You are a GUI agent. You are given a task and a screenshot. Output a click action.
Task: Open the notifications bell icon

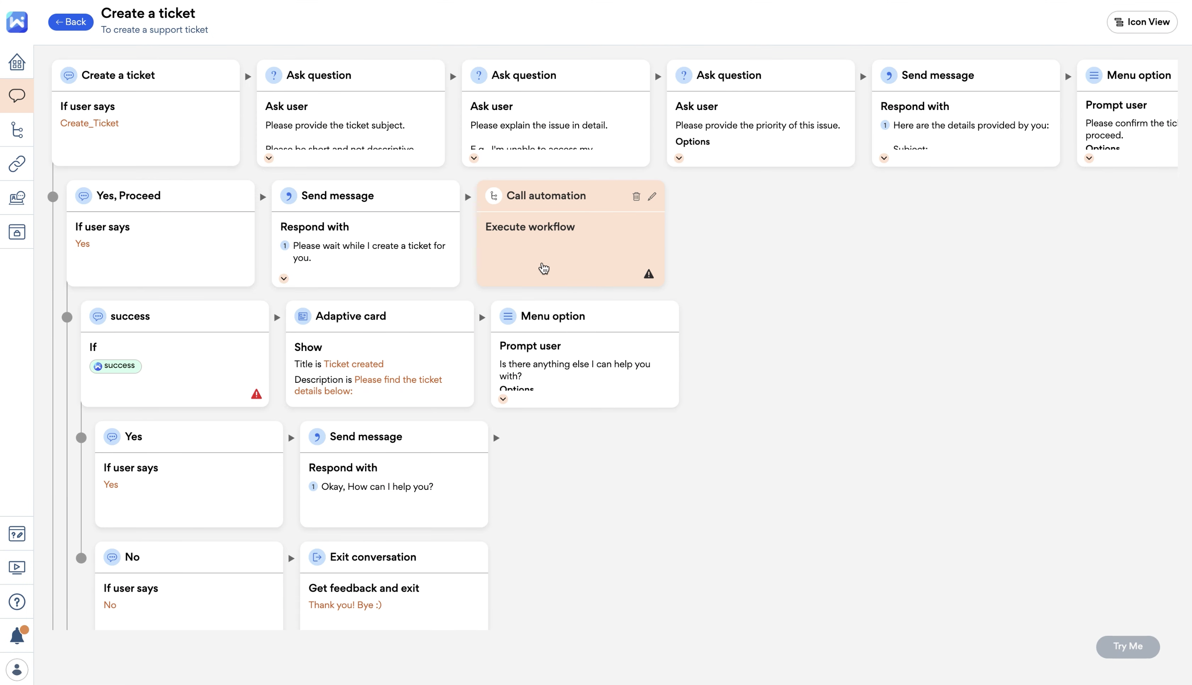click(17, 636)
